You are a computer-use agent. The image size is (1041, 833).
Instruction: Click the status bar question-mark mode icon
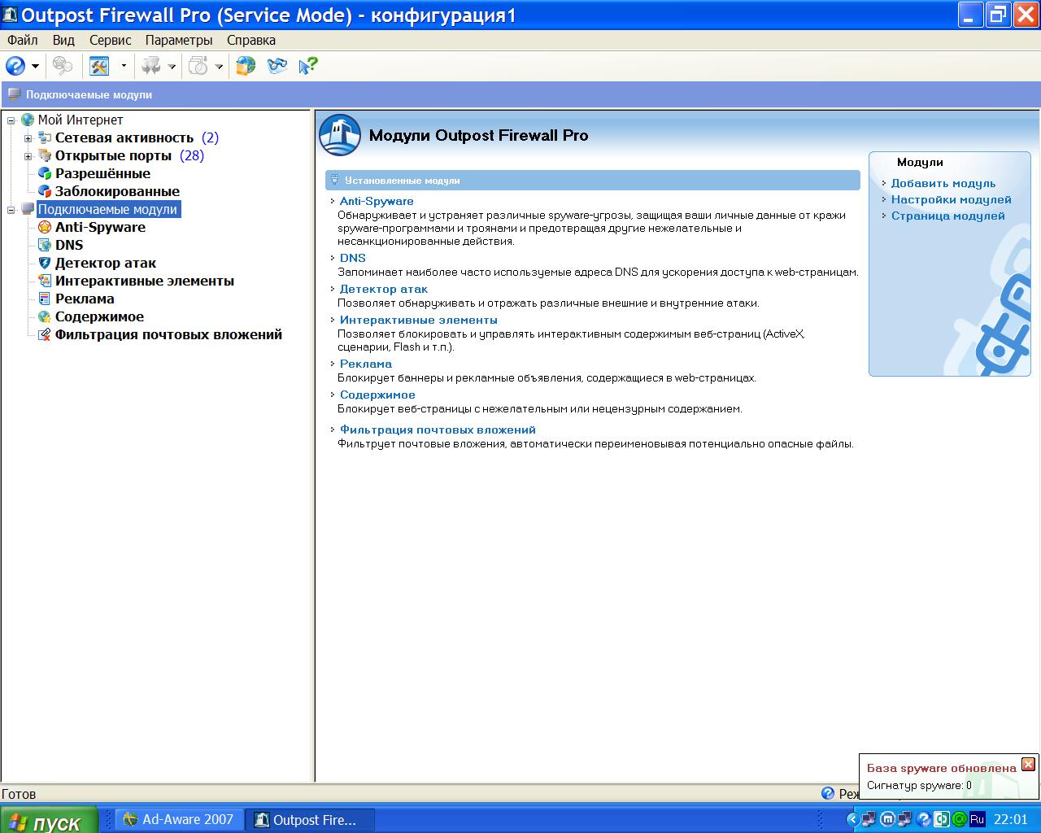(828, 793)
